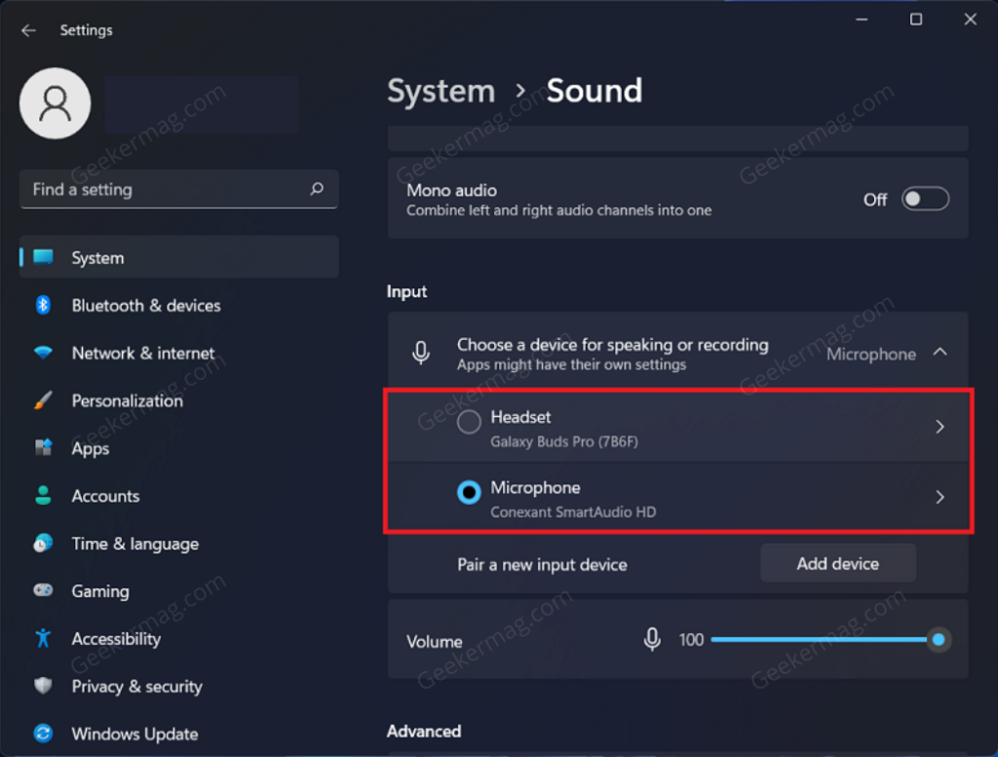The image size is (998, 757).
Task: Open Accounts settings
Action: click(179, 496)
